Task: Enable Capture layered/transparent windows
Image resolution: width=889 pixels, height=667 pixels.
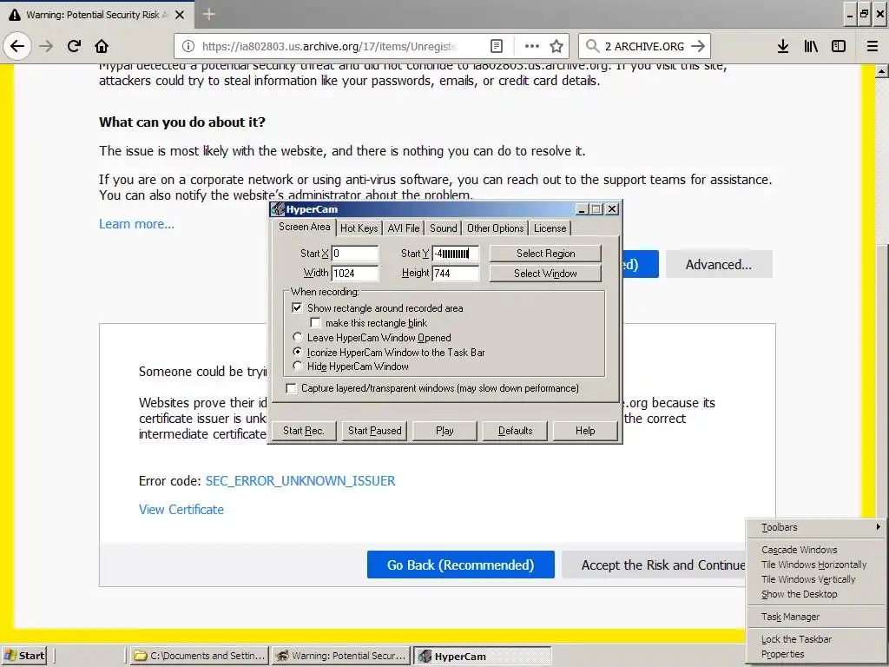Action: [x=291, y=388]
